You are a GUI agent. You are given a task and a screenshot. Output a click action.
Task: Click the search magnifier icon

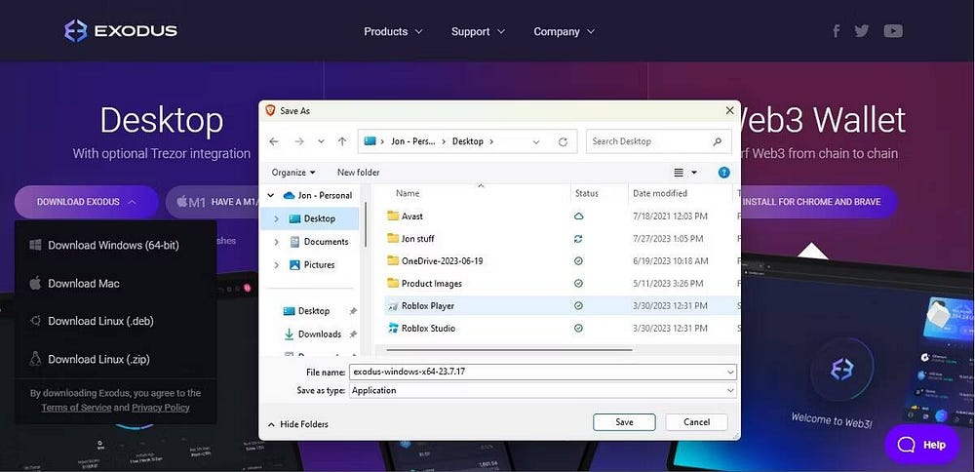coord(718,141)
